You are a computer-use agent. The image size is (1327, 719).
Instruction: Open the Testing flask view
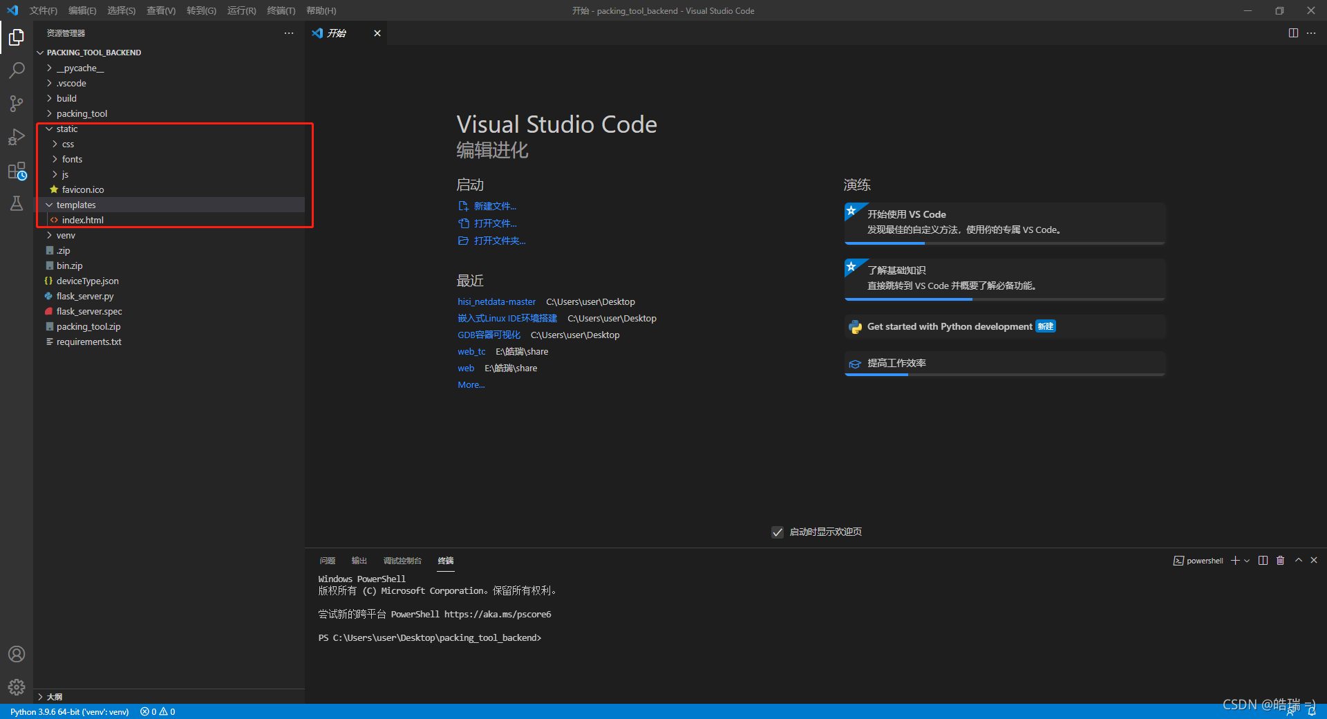(x=17, y=203)
